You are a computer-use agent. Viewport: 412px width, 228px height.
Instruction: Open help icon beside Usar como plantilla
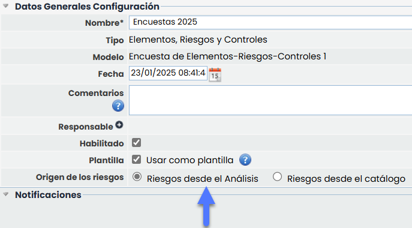[x=245, y=160]
